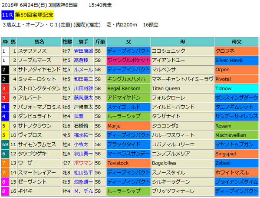
Task: Select horse name ノーブルマーズ
Action: tap(35, 60)
